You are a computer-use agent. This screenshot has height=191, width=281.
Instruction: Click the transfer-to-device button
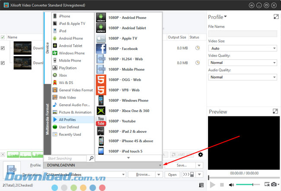coord(188,174)
